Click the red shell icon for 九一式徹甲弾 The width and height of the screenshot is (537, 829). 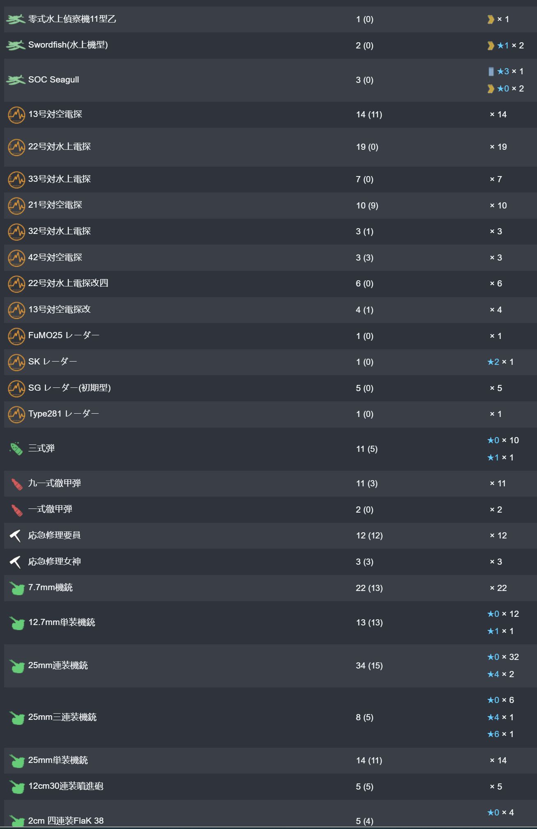[x=16, y=484]
